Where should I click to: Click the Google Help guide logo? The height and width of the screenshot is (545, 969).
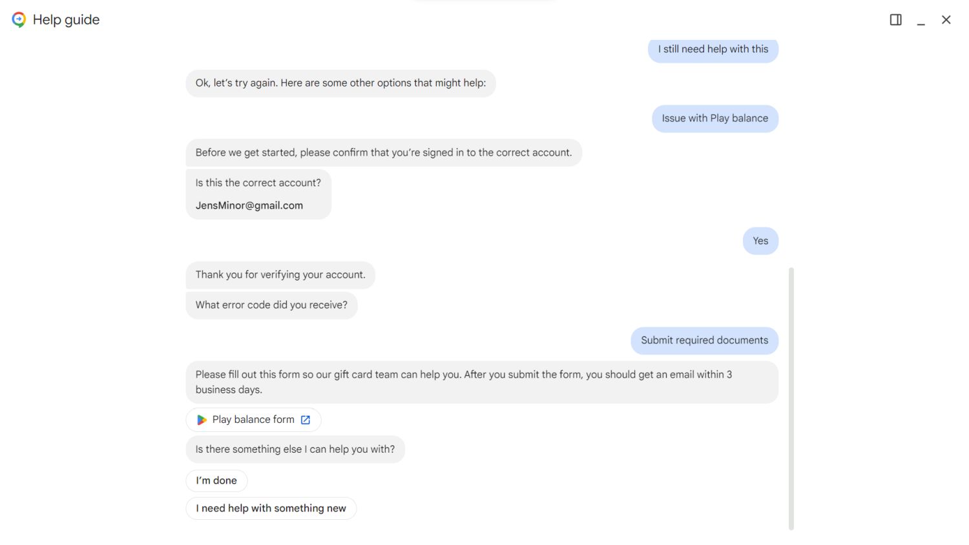[x=19, y=20]
